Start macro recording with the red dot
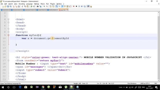 click(74, 6)
